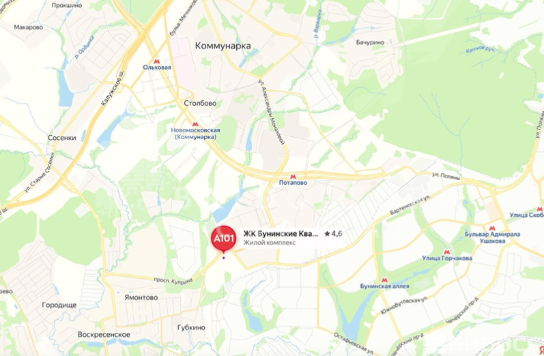This screenshot has height=356, width=544.
Task: Click the Городище locality label
Action: (x=59, y=306)
